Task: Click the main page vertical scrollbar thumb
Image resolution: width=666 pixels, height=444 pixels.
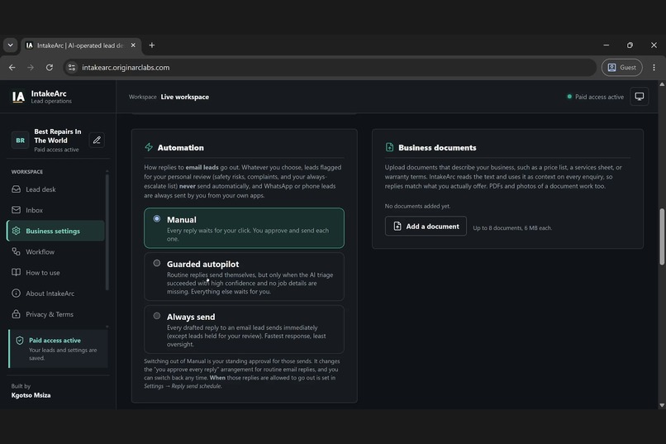Action: tap(662, 236)
